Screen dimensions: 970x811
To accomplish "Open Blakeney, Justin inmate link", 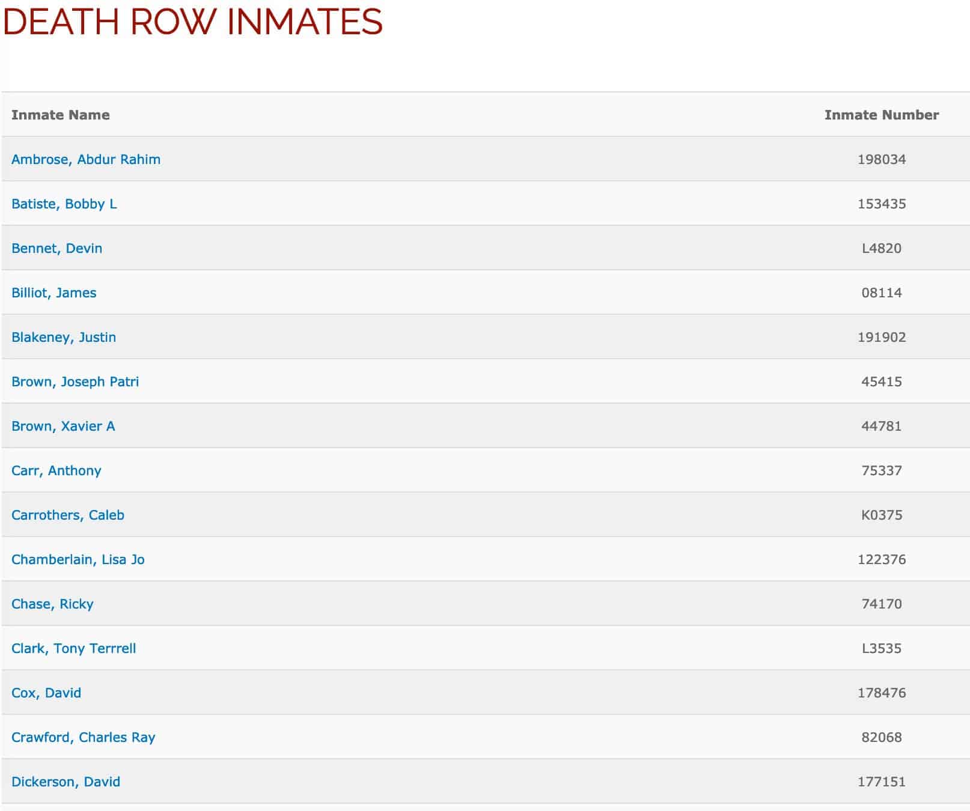I will pyautogui.click(x=64, y=337).
